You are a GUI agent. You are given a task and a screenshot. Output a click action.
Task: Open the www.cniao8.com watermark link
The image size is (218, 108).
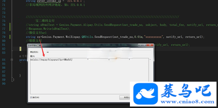[188, 102]
